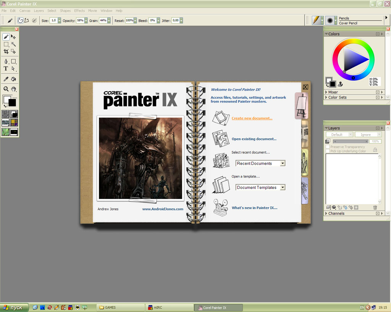Select the Paint Bucket tool
Screen dimensions: 391x312
click(x=13, y=79)
